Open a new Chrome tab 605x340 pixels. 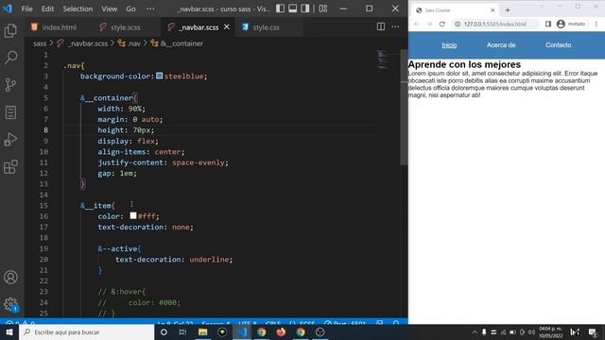(x=508, y=10)
